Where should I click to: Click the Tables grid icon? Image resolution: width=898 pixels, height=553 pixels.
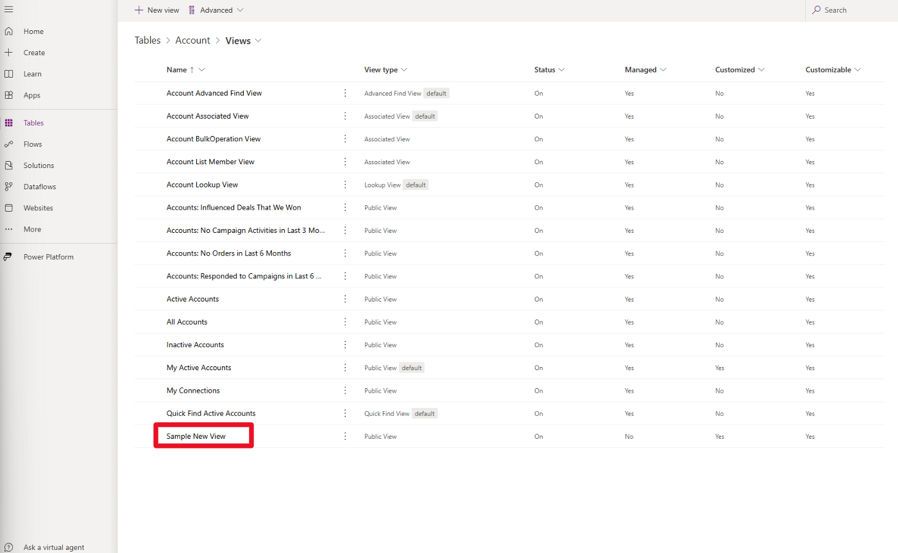9,123
